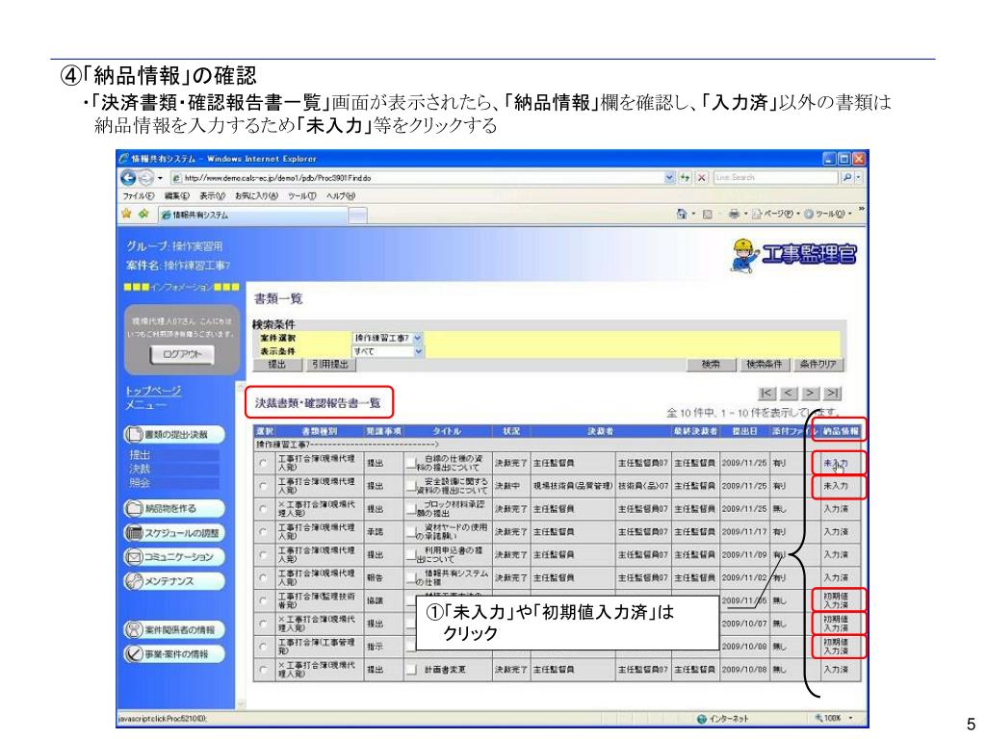
Task: Click document icon beside 計画書変更 title
Action: pos(411,670)
